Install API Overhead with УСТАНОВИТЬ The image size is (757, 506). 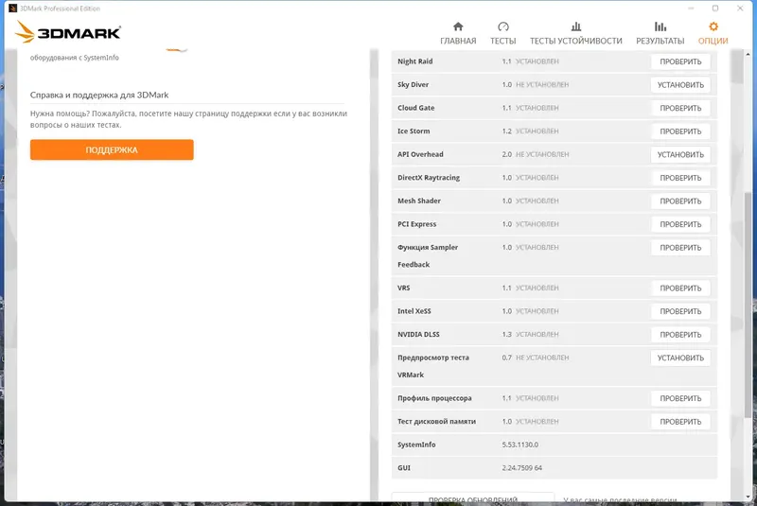(680, 155)
